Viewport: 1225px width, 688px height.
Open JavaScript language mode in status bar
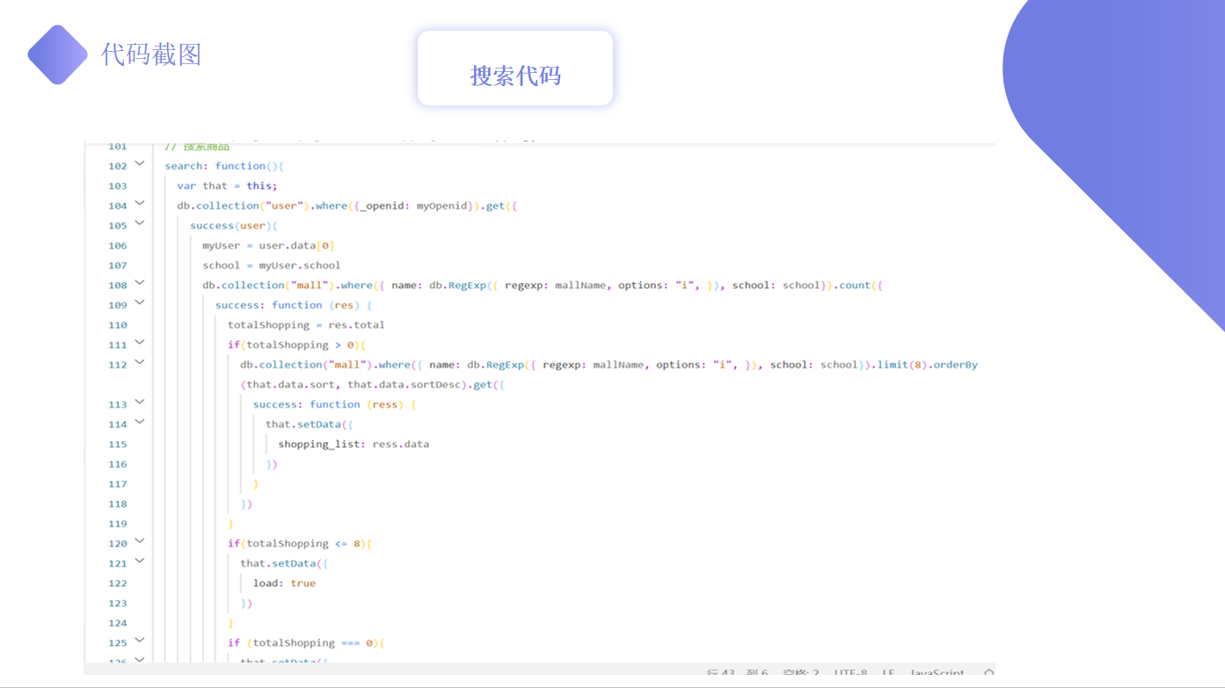[x=937, y=673]
